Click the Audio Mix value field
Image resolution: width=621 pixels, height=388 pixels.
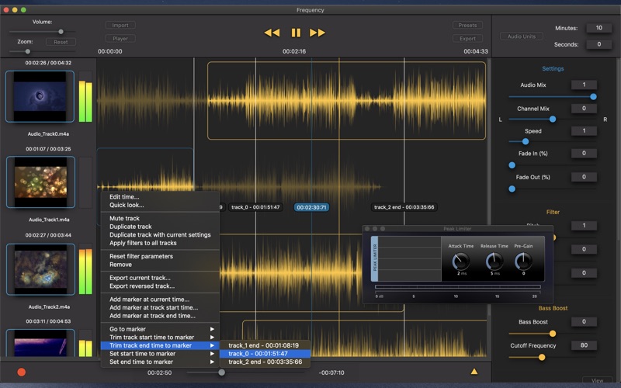point(584,85)
